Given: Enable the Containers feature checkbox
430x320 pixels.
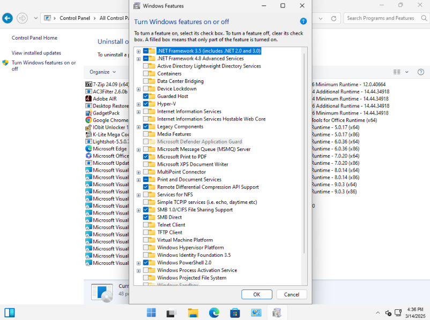Looking at the screenshot, I should pos(146,73).
